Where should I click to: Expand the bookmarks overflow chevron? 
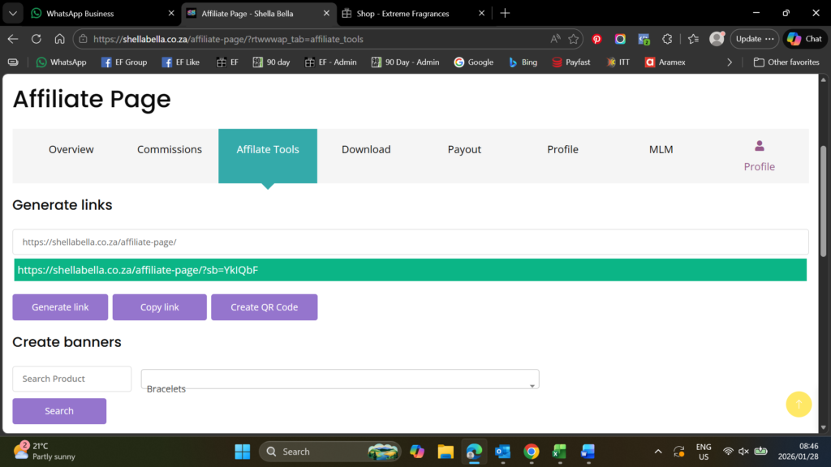click(730, 62)
